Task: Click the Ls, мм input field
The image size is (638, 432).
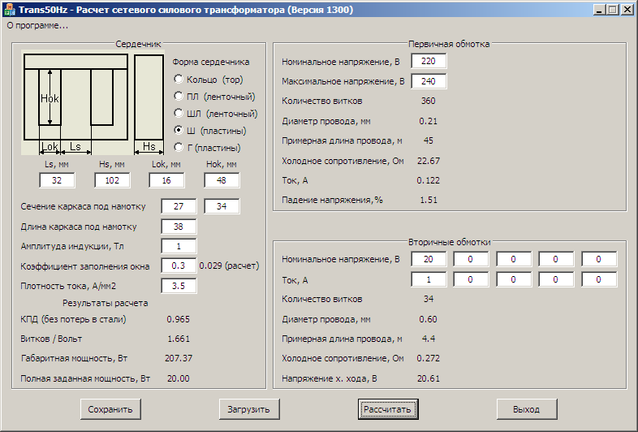Action: (57, 180)
